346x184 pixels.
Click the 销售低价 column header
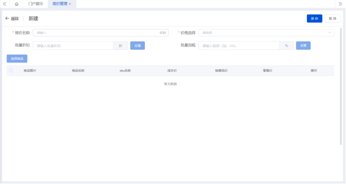[x=221, y=70]
